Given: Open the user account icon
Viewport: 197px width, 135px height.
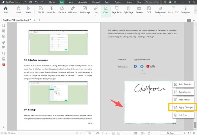Looking at the screenshot, I should click(x=170, y=2).
